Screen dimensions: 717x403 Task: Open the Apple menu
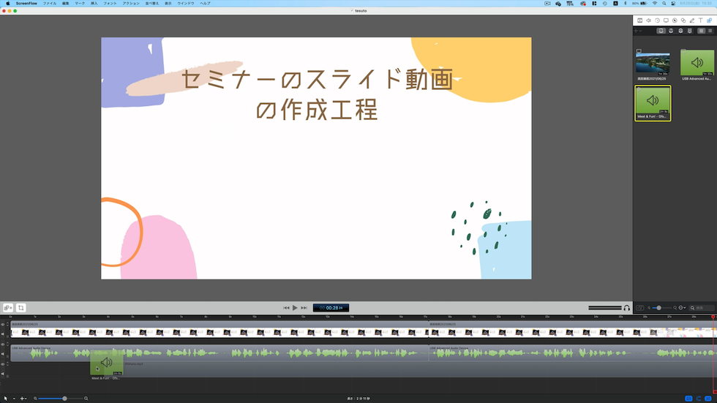pos(8,3)
